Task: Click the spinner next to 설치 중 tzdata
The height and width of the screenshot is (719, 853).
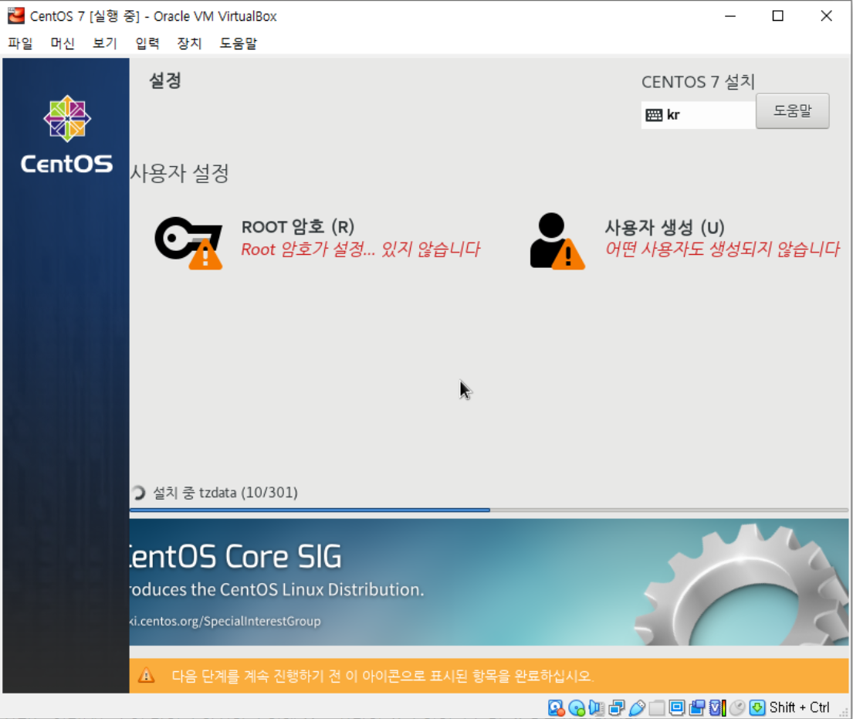Action: tap(138, 493)
